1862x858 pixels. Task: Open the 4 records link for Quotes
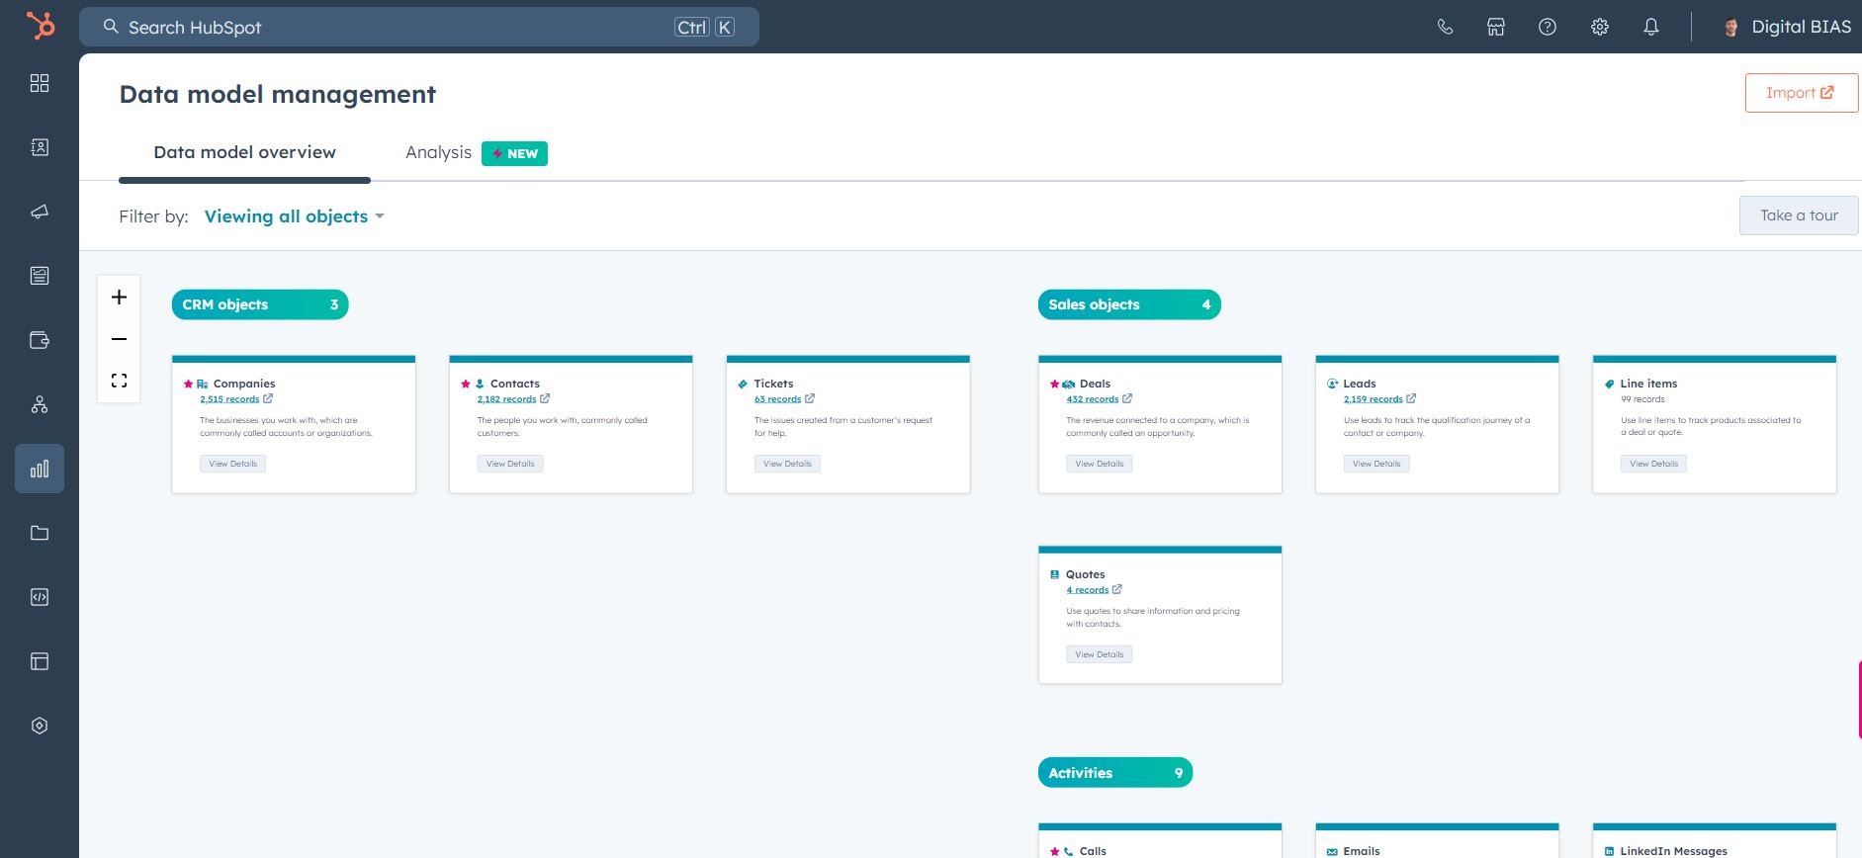[1088, 590]
